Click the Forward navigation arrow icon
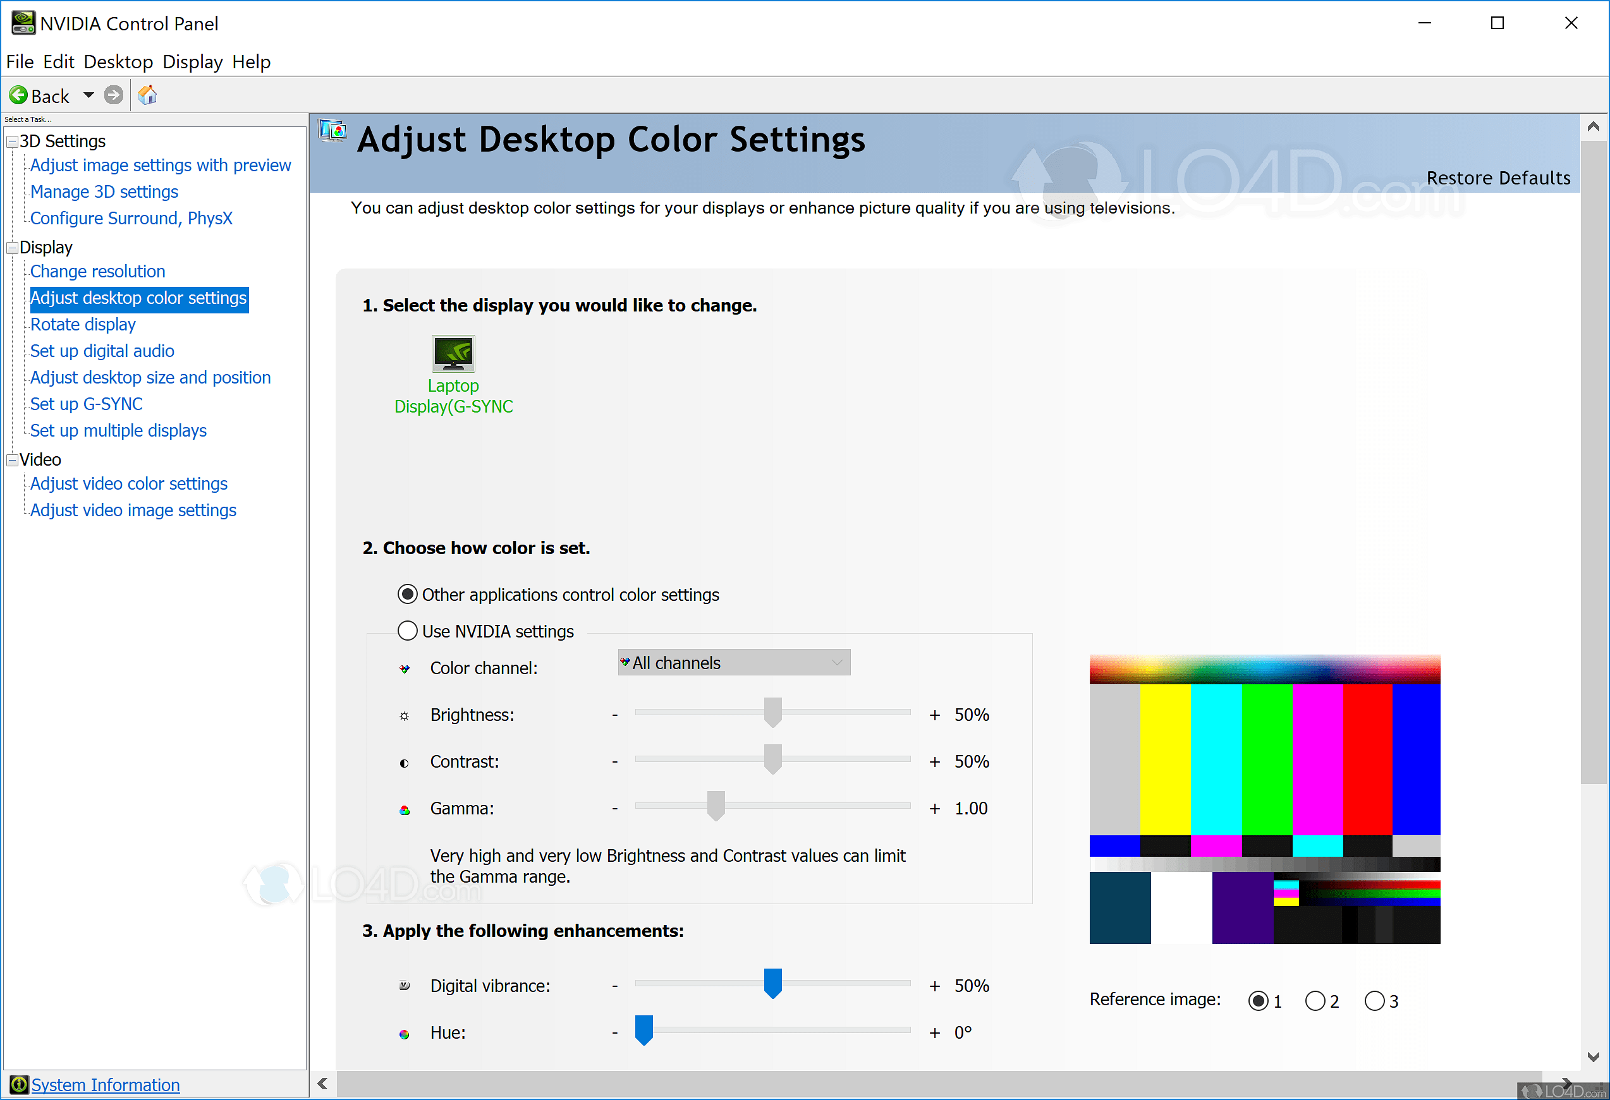 click(x=113, y=95)
